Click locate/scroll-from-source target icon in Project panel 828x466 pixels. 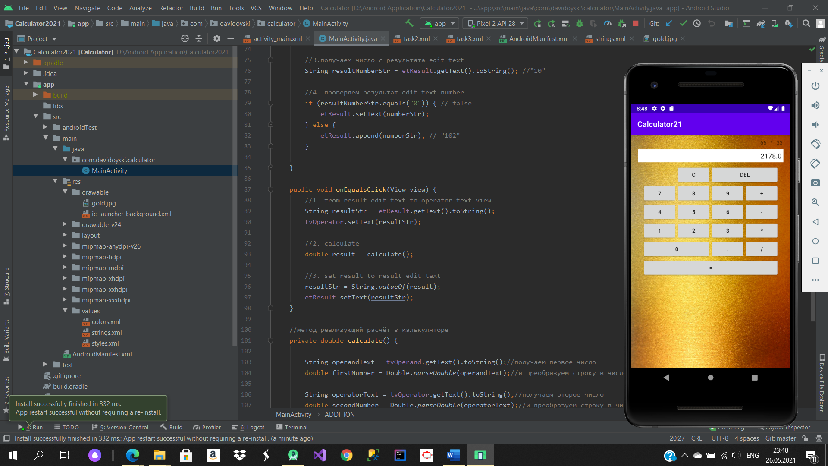point(185,38)
